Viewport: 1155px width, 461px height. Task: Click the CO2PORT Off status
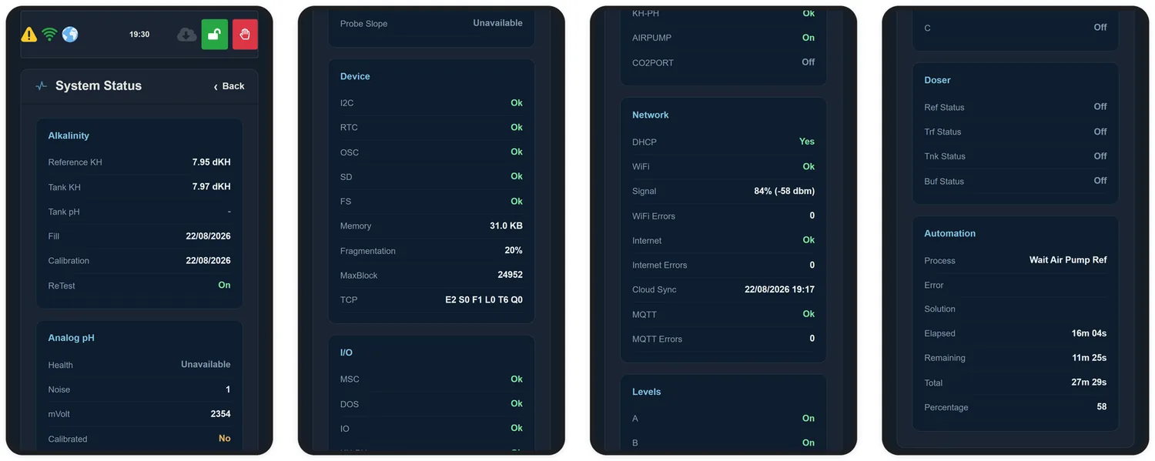coord(808,62)
